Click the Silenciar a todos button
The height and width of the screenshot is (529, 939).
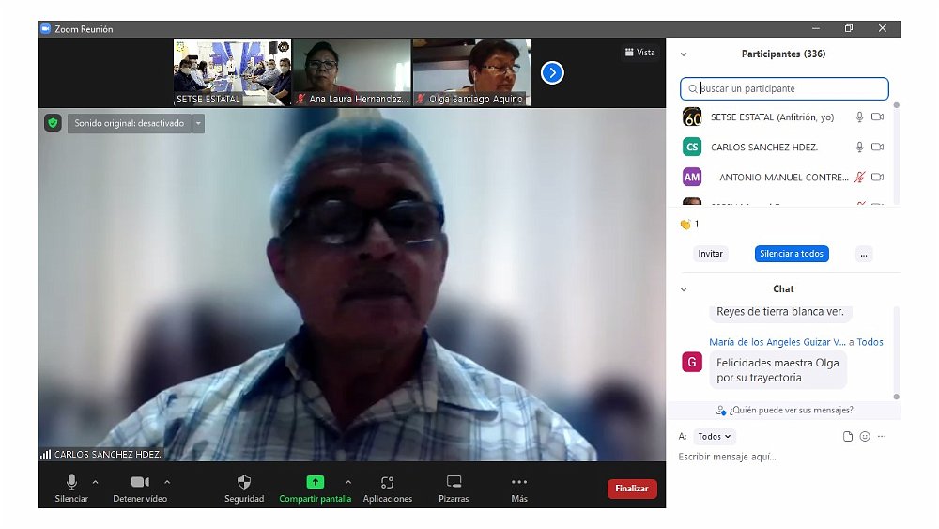coord(791,254)
